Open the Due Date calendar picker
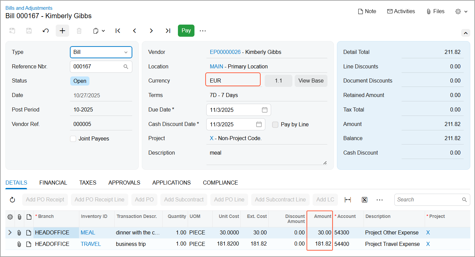The height and width of the screenshot is (257, 475). click(265, 110)
